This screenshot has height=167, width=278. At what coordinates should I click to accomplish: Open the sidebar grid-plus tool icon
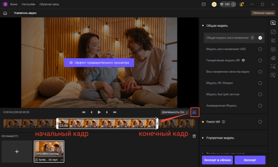273,40
